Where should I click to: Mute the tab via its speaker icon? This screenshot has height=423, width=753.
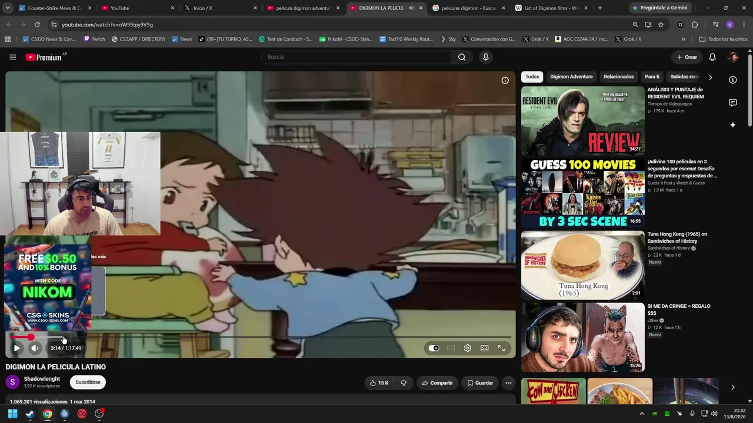point(411,8)
